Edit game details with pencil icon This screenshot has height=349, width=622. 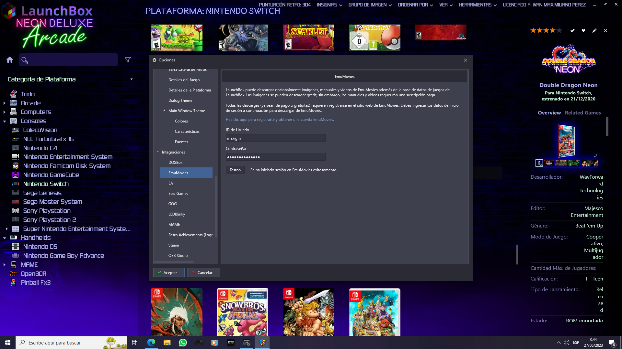coord(594,30)
